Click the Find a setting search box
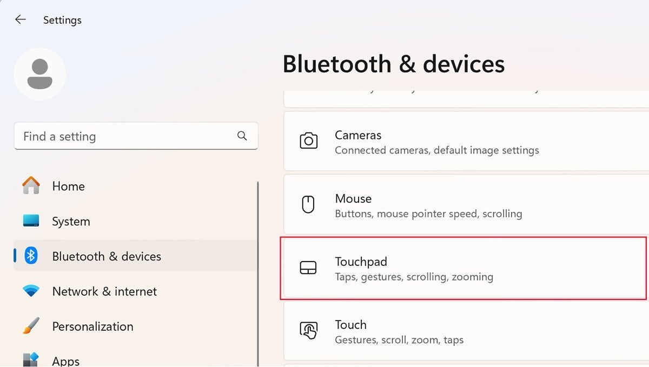 click(x=136, y=136)
